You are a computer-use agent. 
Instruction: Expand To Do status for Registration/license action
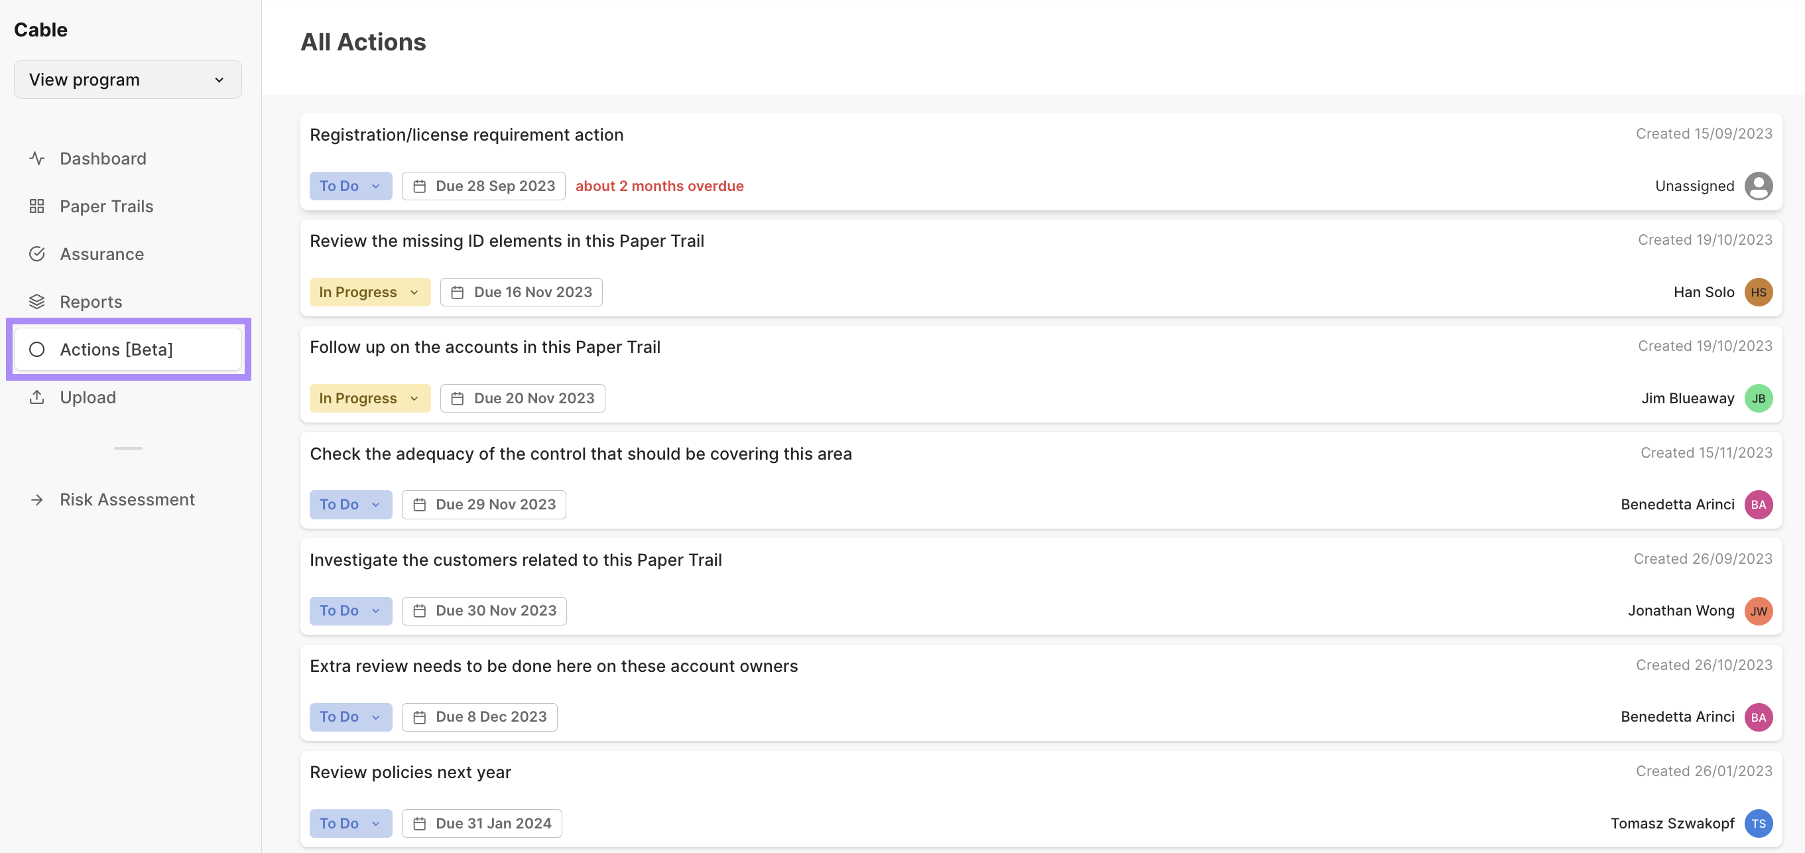pos(350,186)
